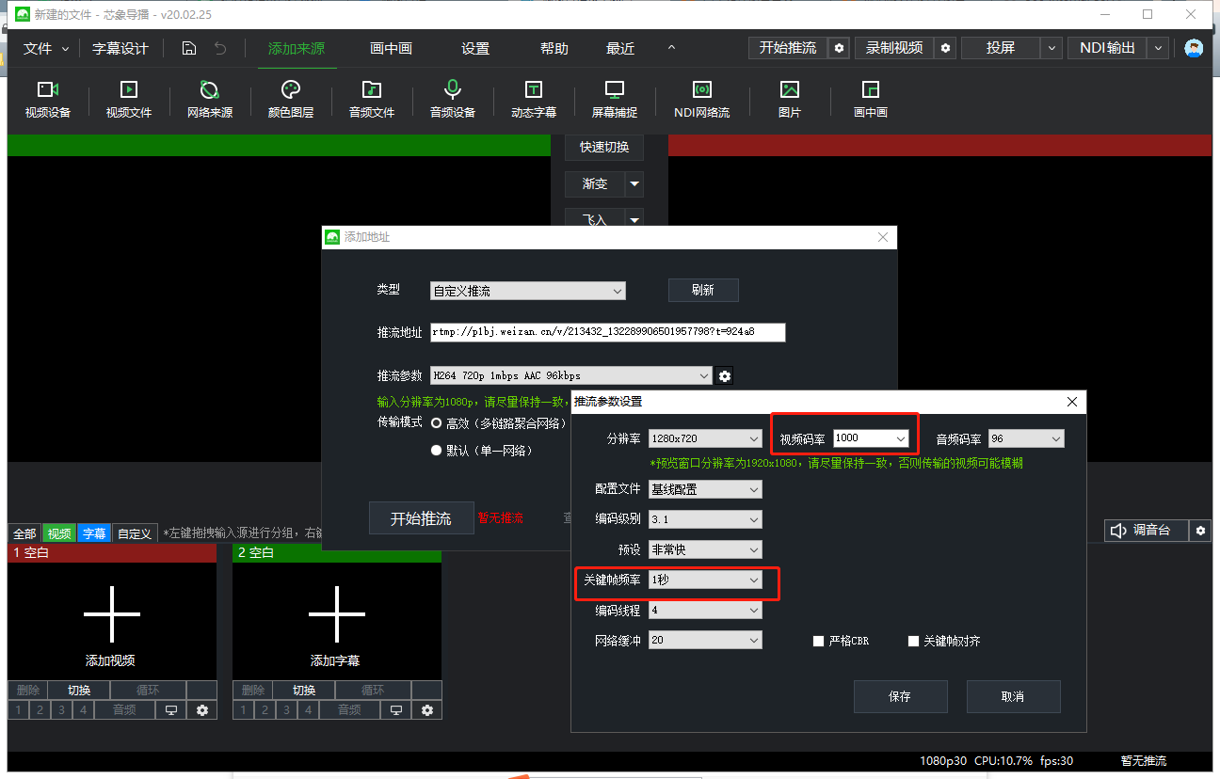Choose the 屏幕捕捉 screen capture icon
The height and width of the screenshot is (779, 1220).
[x=614, y=90]
